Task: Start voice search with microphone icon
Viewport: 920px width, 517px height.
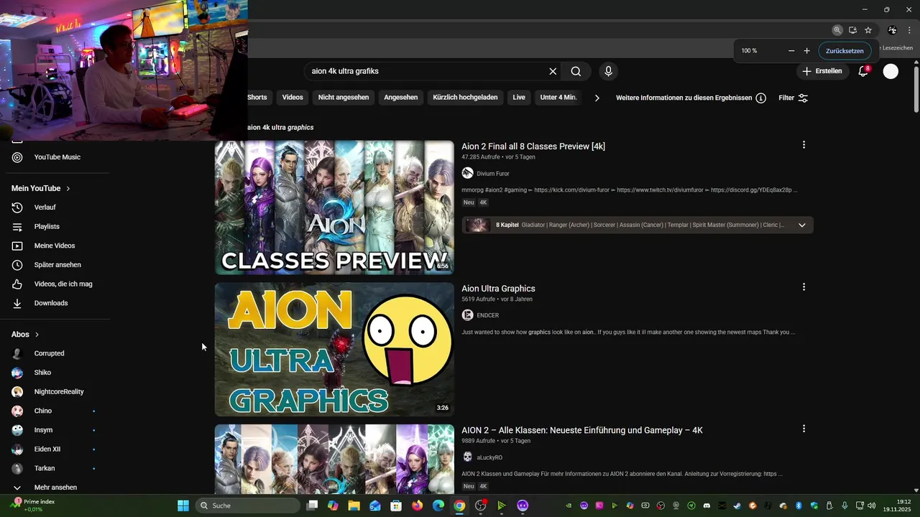Action: 608,71
